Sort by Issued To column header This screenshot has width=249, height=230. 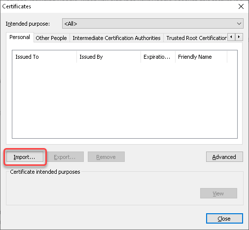(x=44, y=57)
